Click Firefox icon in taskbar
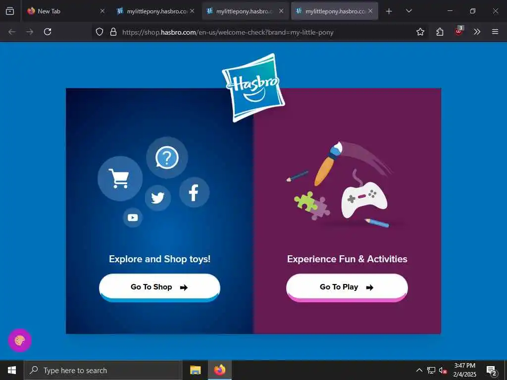The height and width of the screenshot is (380, 507). tap(219, 370)
